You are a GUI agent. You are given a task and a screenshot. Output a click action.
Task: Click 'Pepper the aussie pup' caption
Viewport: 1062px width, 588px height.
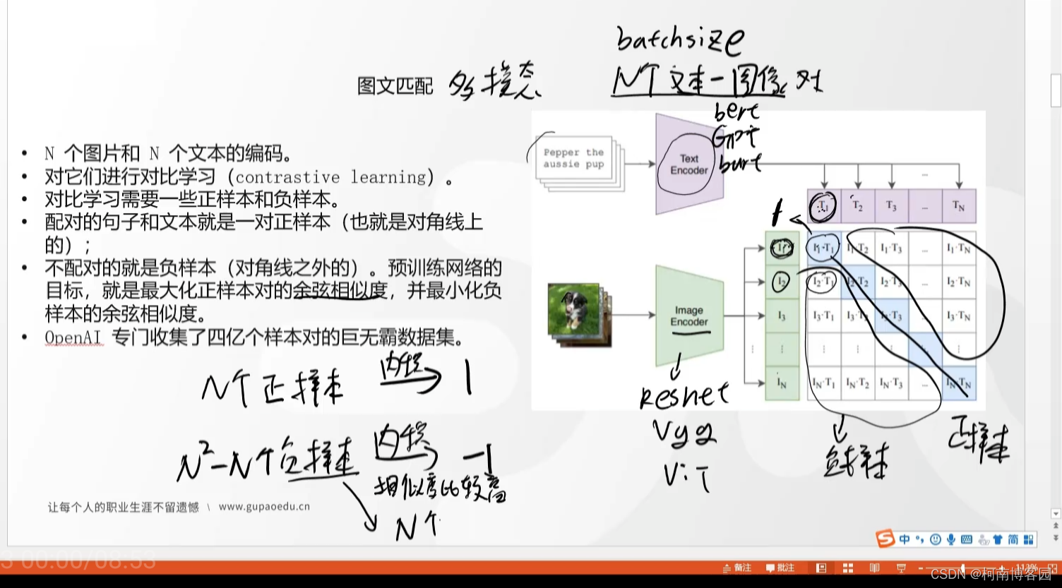tap(573, 158)
